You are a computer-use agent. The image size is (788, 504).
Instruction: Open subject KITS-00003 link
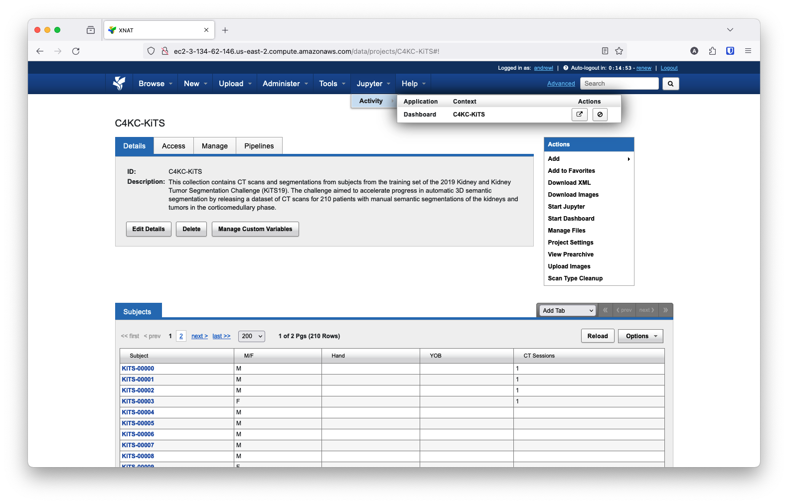pos(138,401)
